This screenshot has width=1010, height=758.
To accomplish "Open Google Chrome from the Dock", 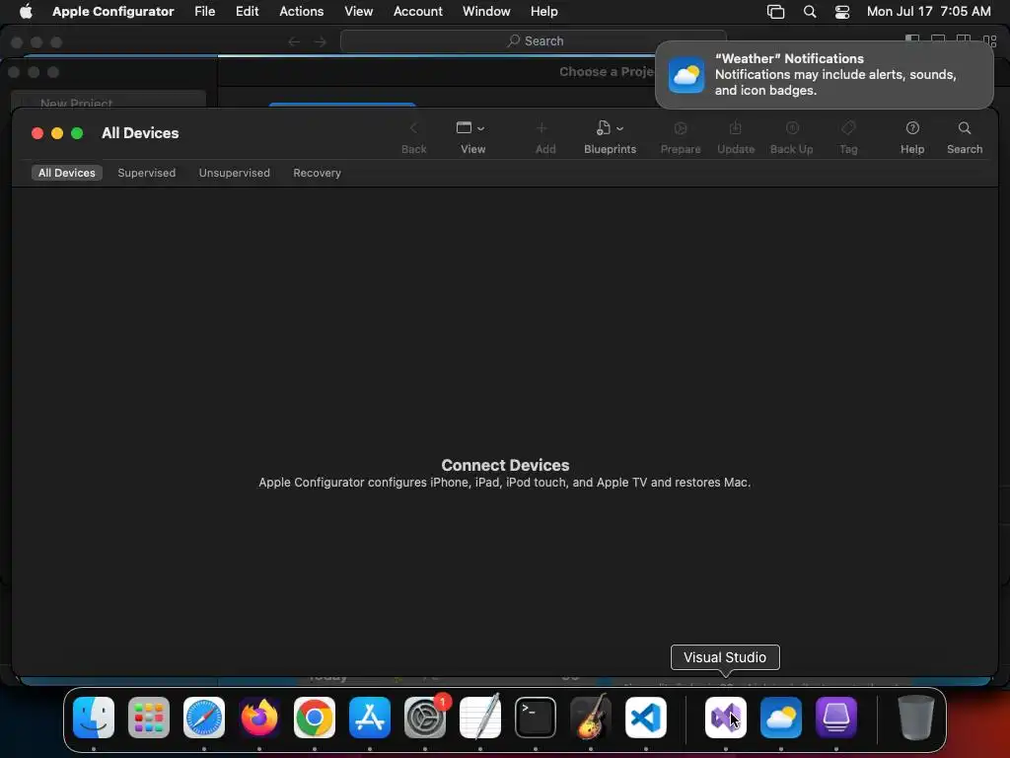I will (315, 718).
